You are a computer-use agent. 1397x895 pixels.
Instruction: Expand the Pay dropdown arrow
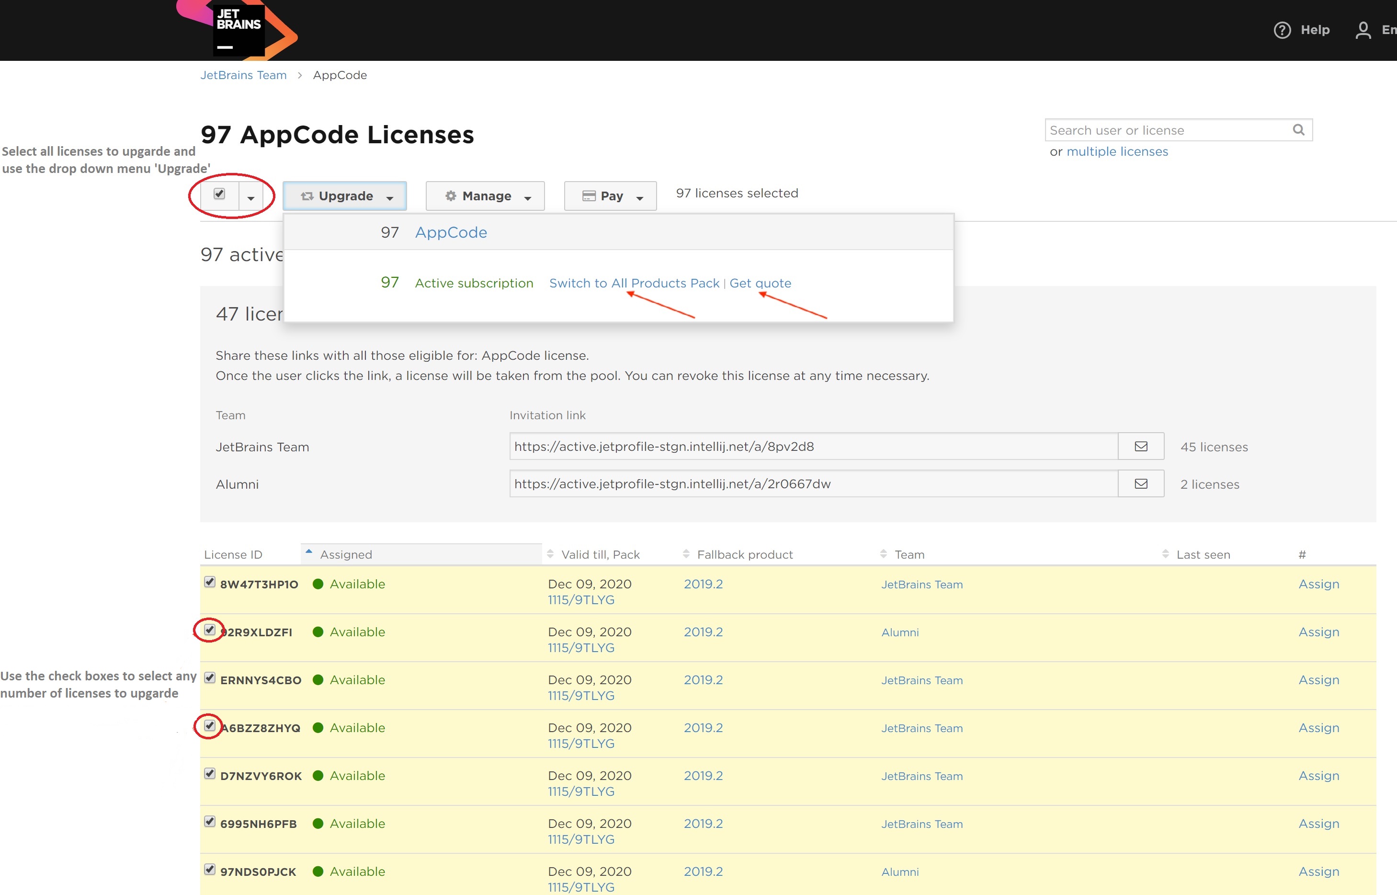[x=639, y=195]
